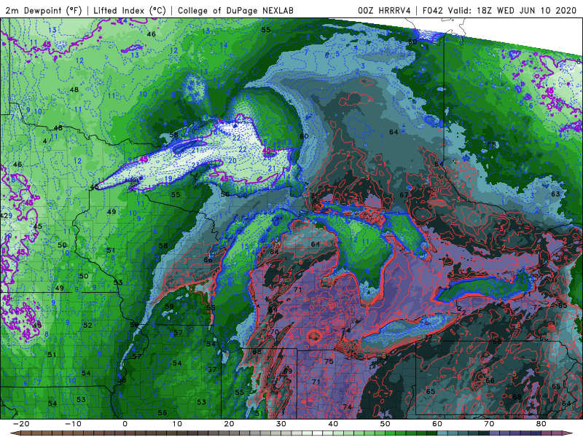This screenshot has width=583, height=437.
Task: Click the -20 label on the color scale
Action: [x=21, y=424]
